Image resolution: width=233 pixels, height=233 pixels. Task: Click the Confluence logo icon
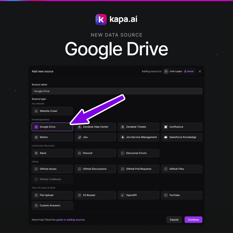[166, 127]
